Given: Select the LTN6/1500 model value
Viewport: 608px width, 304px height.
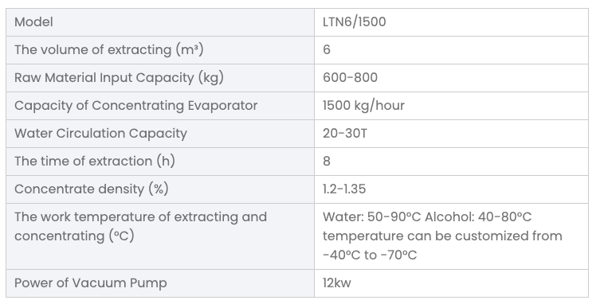Looking at the screenshot, I should (x=354, y=22).
